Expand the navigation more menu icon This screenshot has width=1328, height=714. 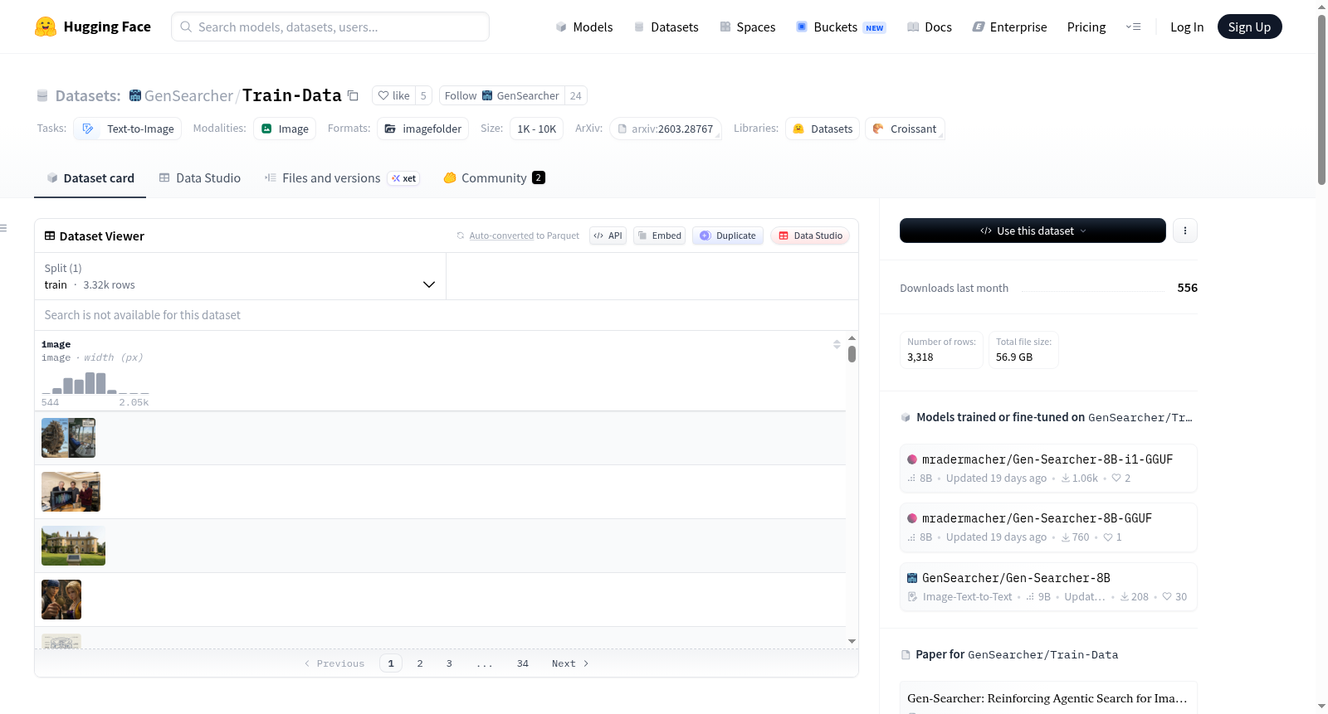click(1133, 27)
